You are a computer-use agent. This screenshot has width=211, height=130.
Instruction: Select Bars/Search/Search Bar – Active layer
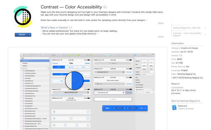(x=35, y=124)
